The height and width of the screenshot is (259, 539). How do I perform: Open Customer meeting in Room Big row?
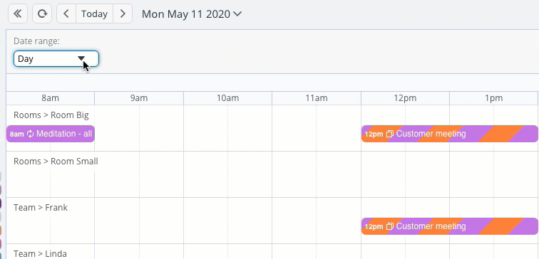coord(450,134)
